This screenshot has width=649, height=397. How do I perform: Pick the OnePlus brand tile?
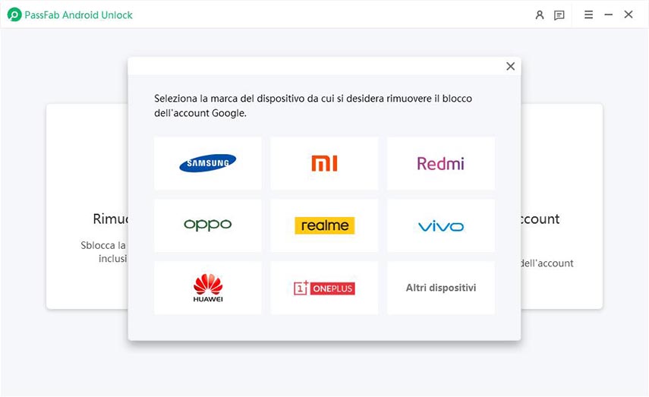324,288
